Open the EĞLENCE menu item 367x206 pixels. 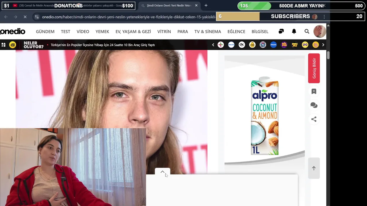(236, 31)
